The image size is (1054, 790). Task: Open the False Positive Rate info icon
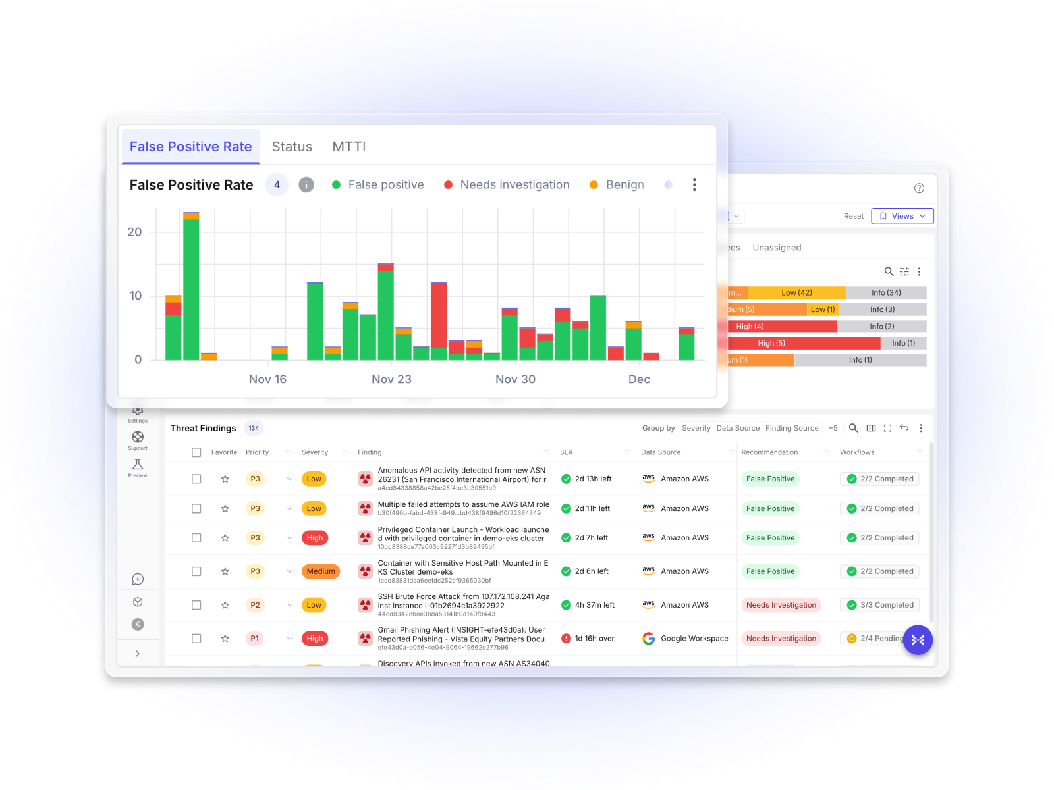pos(306,185)
